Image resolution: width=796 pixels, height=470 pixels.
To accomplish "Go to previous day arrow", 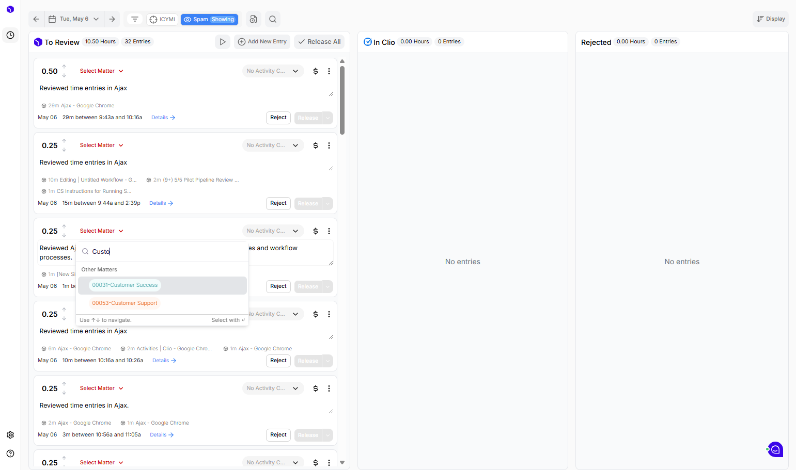I will 36,19.
